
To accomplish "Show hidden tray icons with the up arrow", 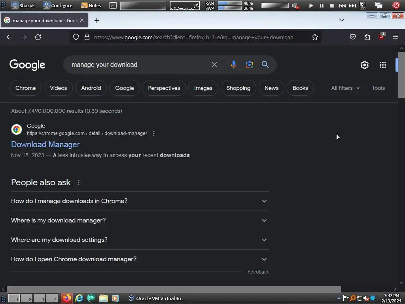I will tap(339, 298).
